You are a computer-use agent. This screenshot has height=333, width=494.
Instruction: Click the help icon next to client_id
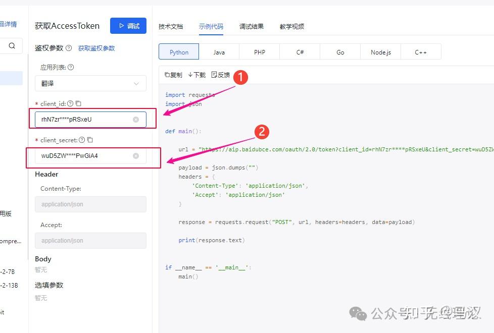click(x=69, y=104)
